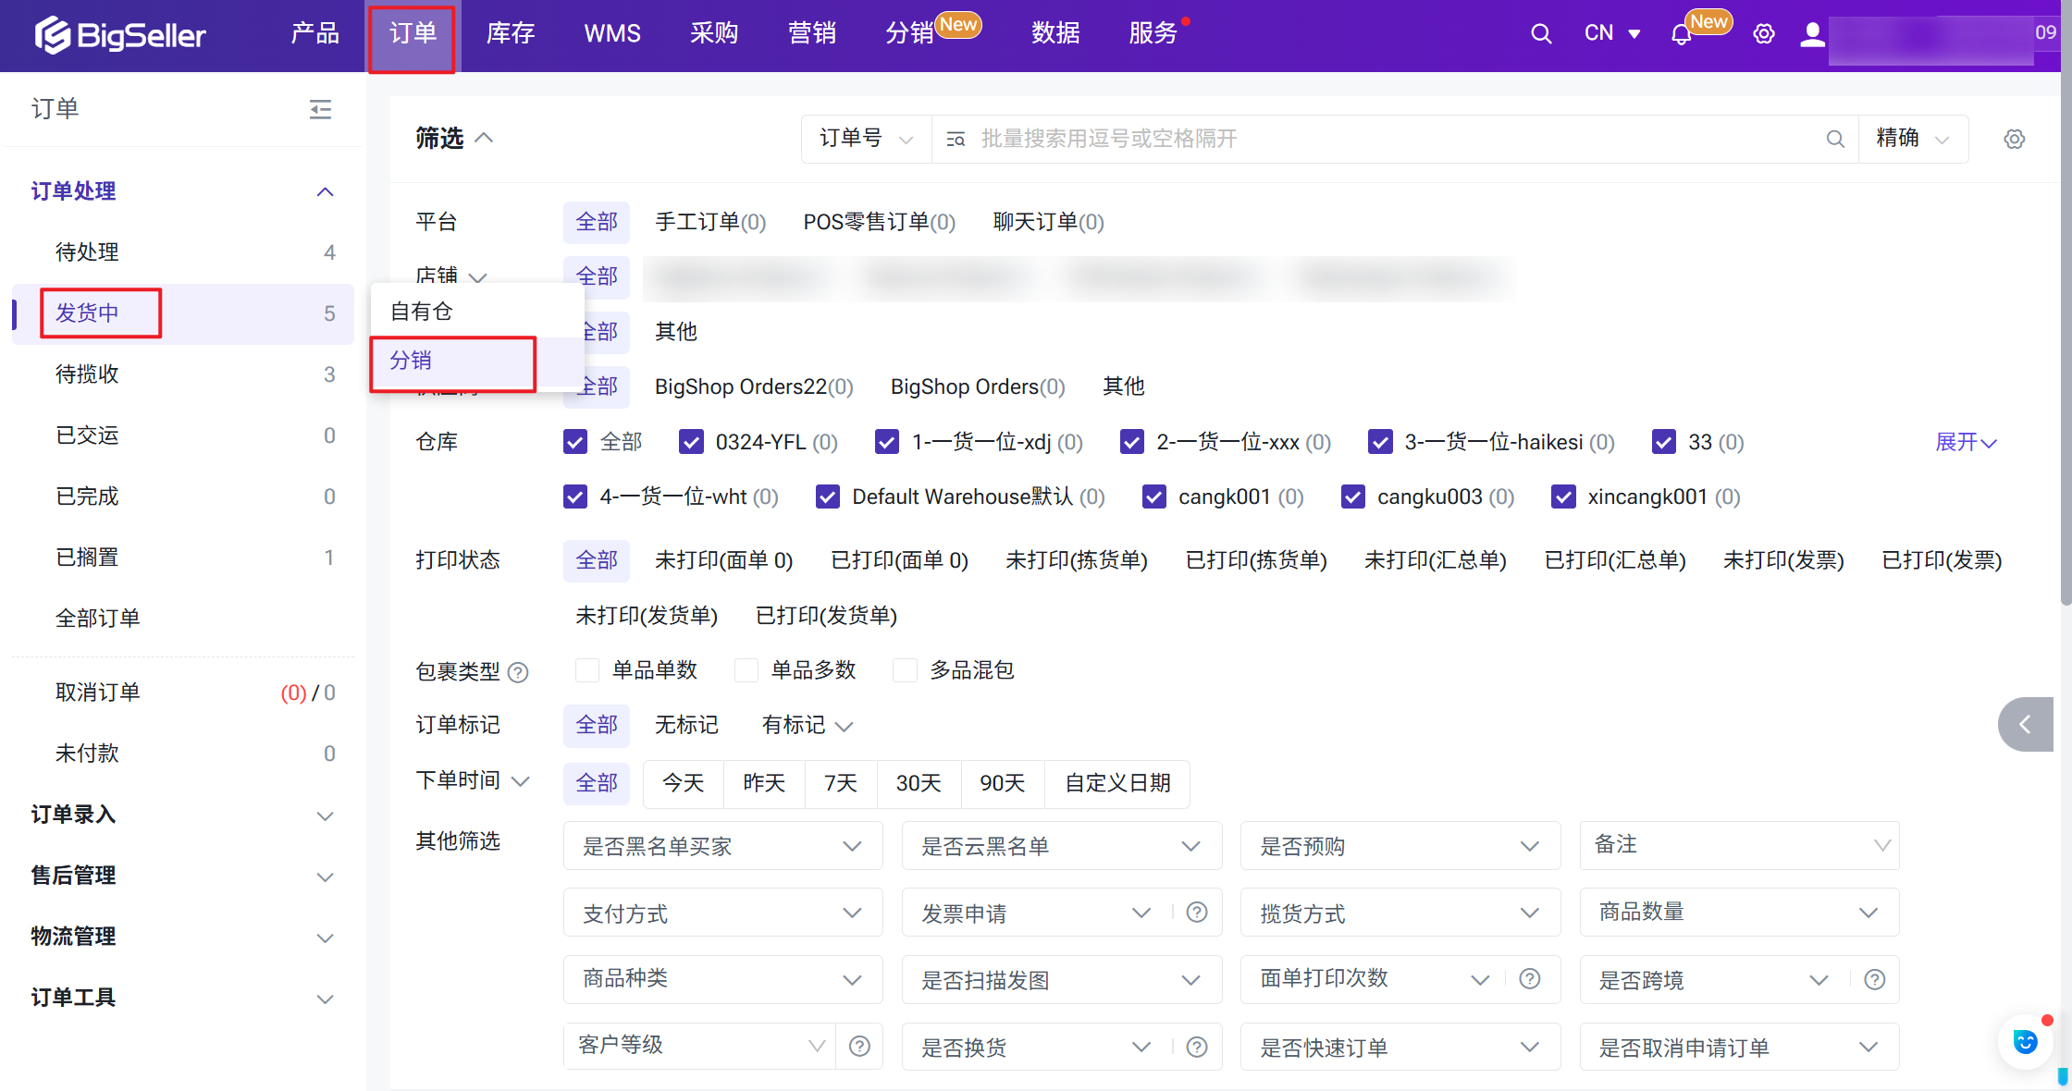Click the top bar search magnifier icon
Screen dimensions: 2072x1091
1540,34
